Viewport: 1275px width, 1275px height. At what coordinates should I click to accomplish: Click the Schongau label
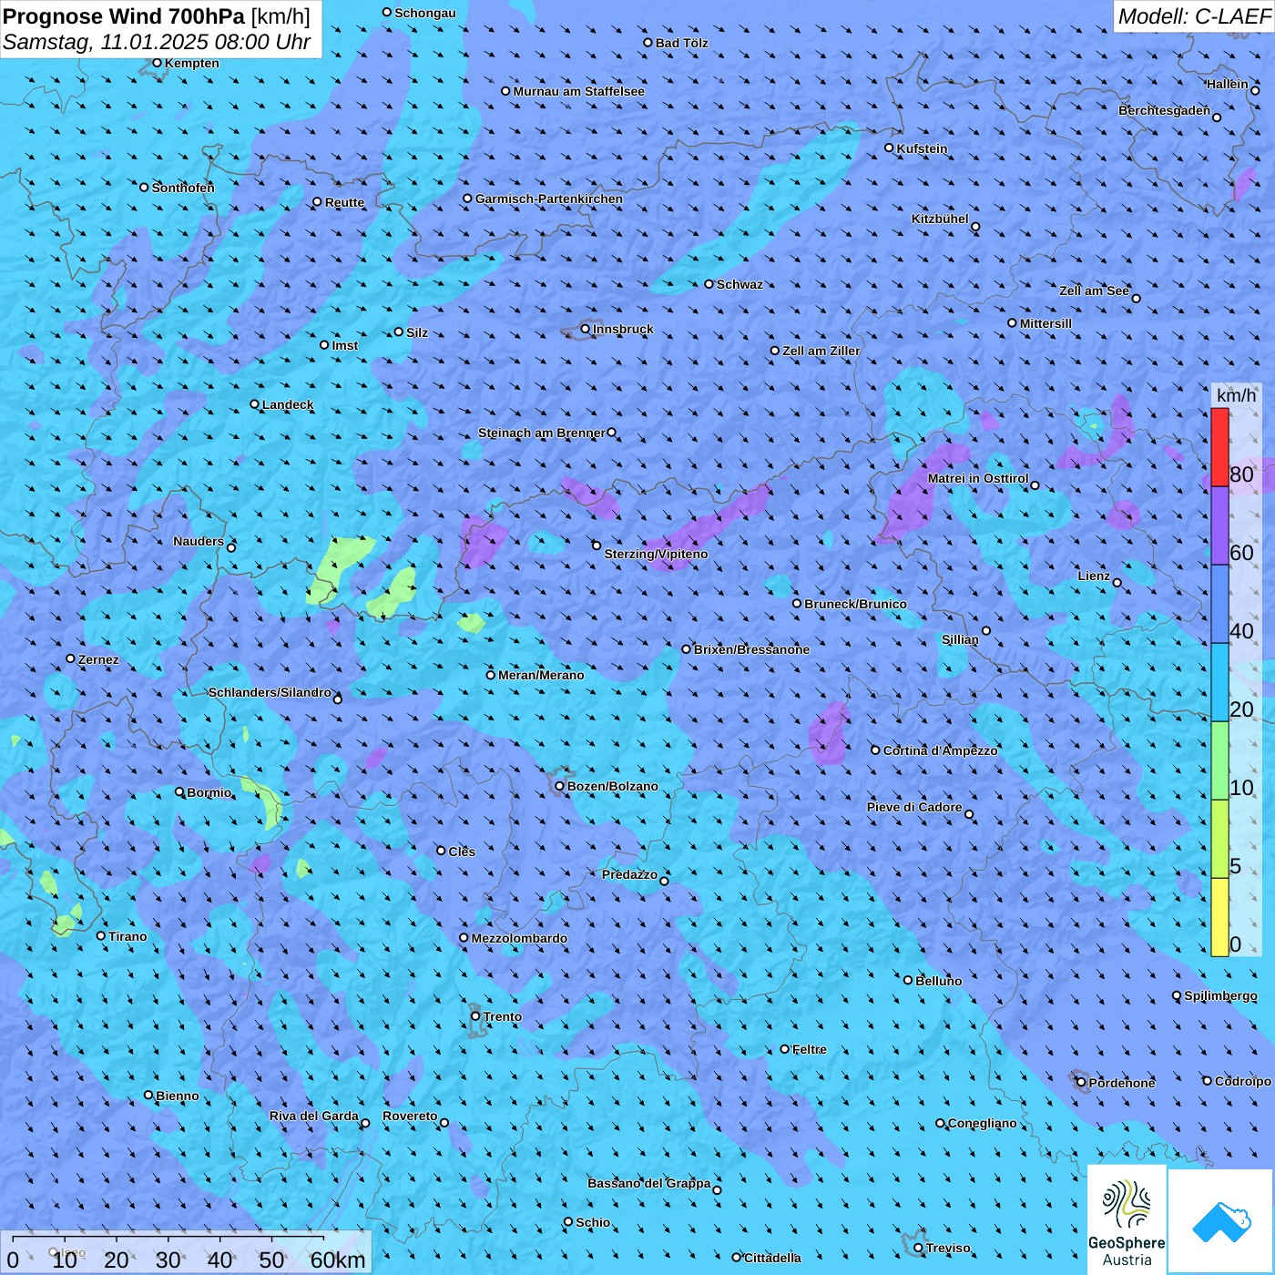pyautogui.click(x=425, y=13)
